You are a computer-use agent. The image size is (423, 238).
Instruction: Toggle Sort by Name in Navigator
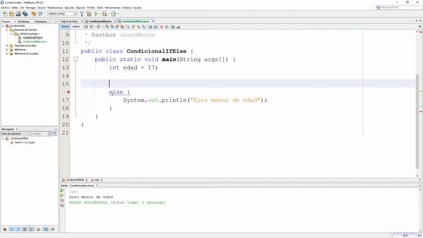pos(46,229)
